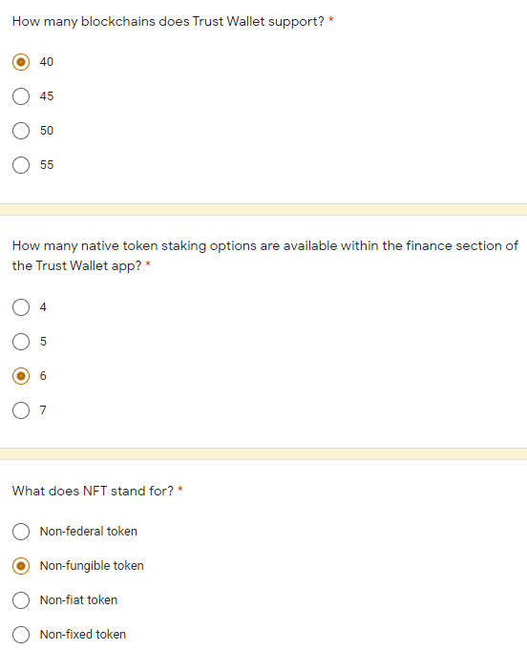Select the 50 blockchains option
Viewport: 527px width, 650px height.
pyautogui.click(x=21, y=131)
